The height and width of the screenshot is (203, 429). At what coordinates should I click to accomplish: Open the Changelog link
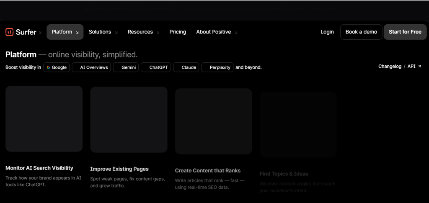pyautogui.click(x=390, y=67)
